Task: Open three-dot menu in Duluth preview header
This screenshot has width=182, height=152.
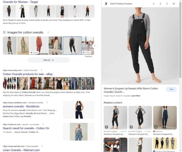Action: click(x=167, y=4)
